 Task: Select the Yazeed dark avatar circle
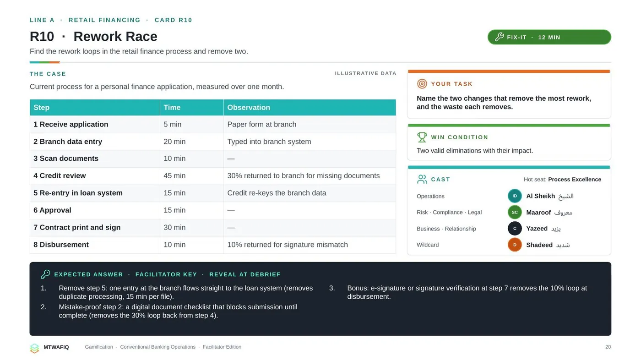point(515,229)
